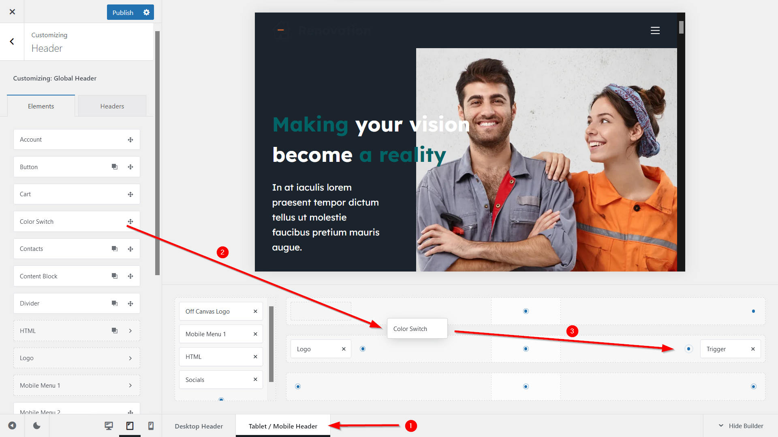Screen dimensions: 778x437
Task: Click the close X icon on Socials element
Action: point(255,380)
